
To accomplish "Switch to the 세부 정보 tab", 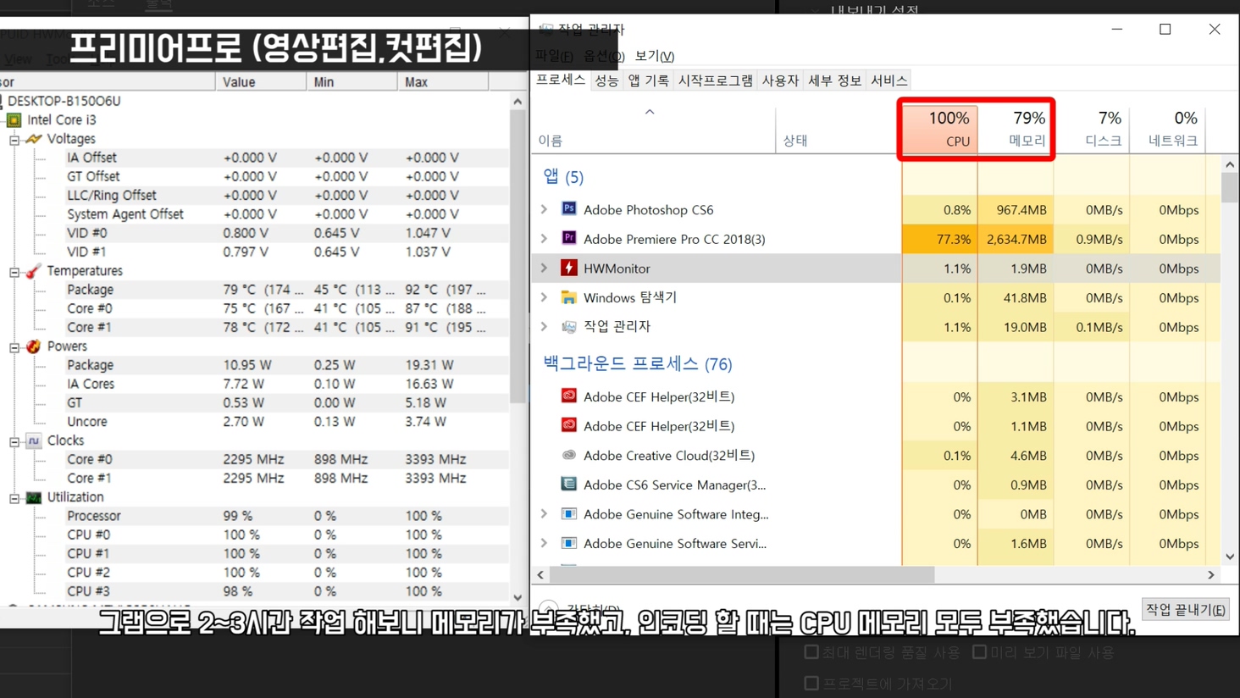I will point(834,80).
